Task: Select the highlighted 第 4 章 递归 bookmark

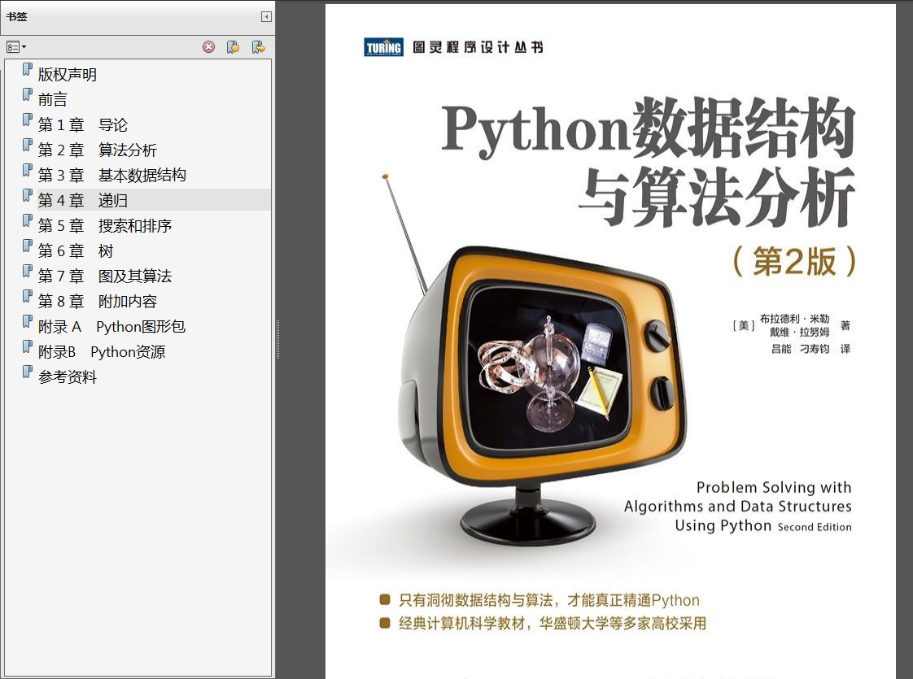Action: 83,200
